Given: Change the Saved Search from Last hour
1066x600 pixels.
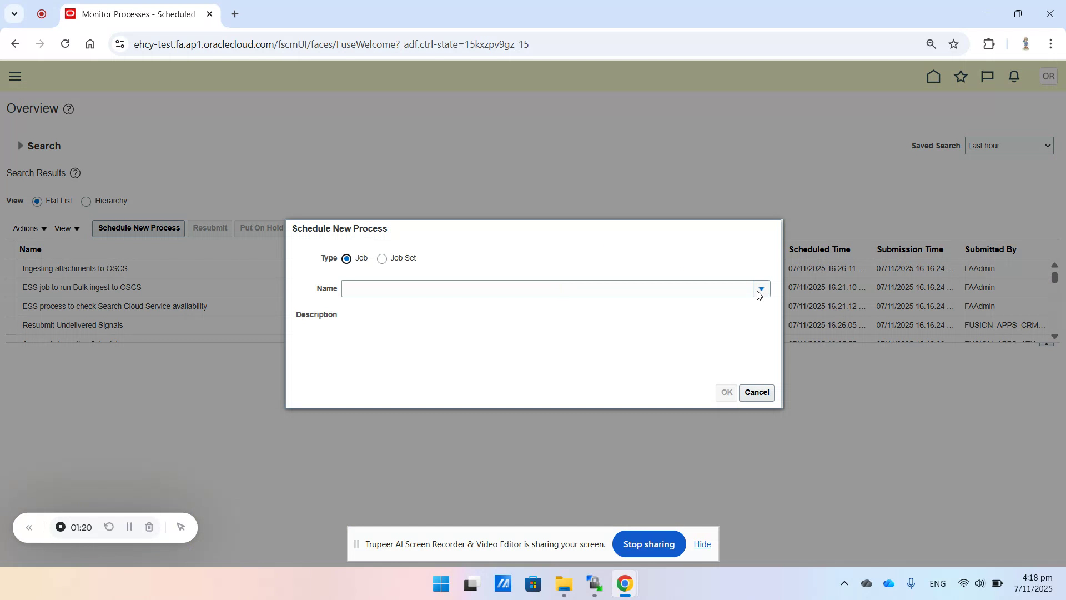Looking at the screenshot, I should [x=1009, y=145].
